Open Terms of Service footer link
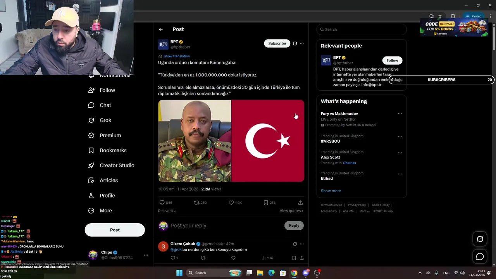The height and width of the screenshot is (279, 496). [331, 205]
